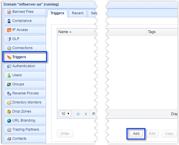
Task: Click the Add trigger button
Action: click(136, 134)
